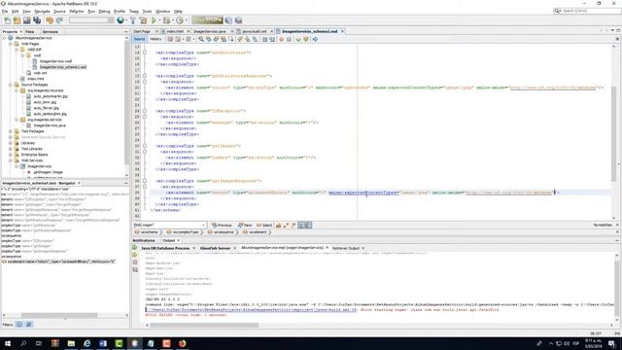Switch to GlassFish Server output tab

point(215,248)
